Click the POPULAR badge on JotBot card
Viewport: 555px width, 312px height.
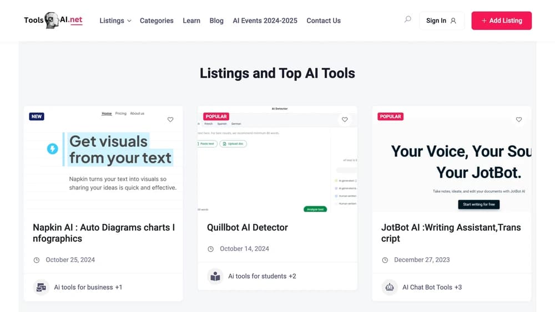[x=390, y=116]
